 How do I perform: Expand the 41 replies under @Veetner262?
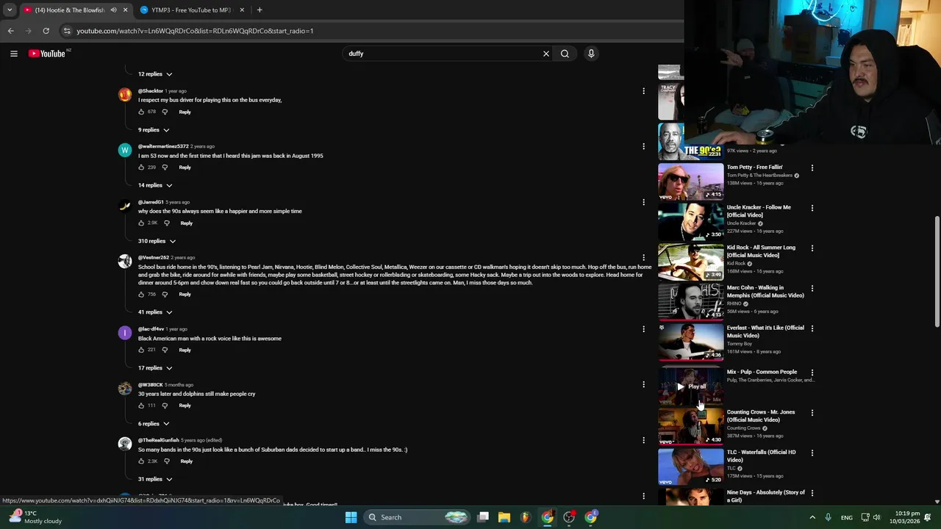155,312
